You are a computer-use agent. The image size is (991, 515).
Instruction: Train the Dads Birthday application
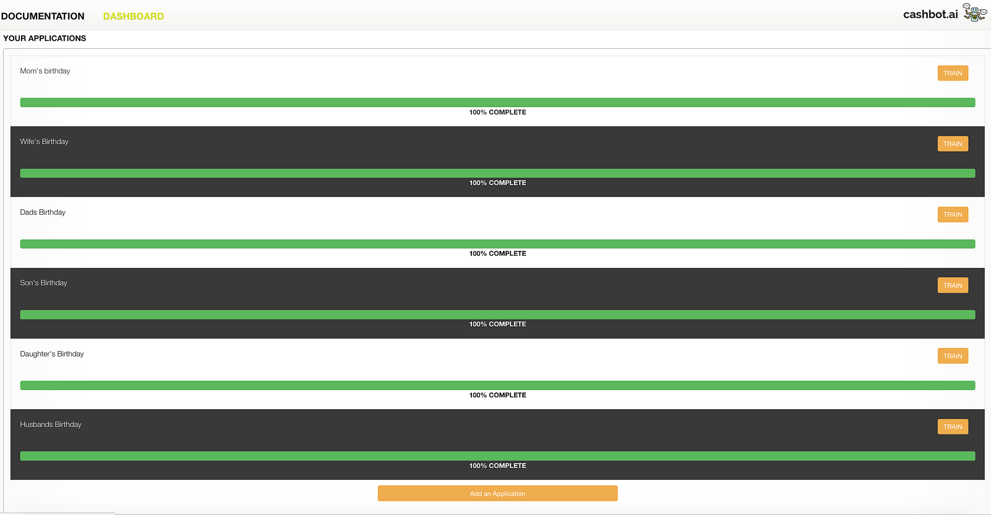point(953,214)
